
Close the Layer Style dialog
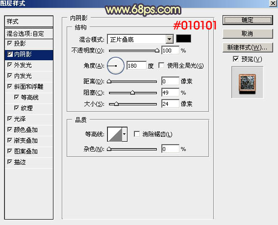pyautogui.click(x=273, y=3)
